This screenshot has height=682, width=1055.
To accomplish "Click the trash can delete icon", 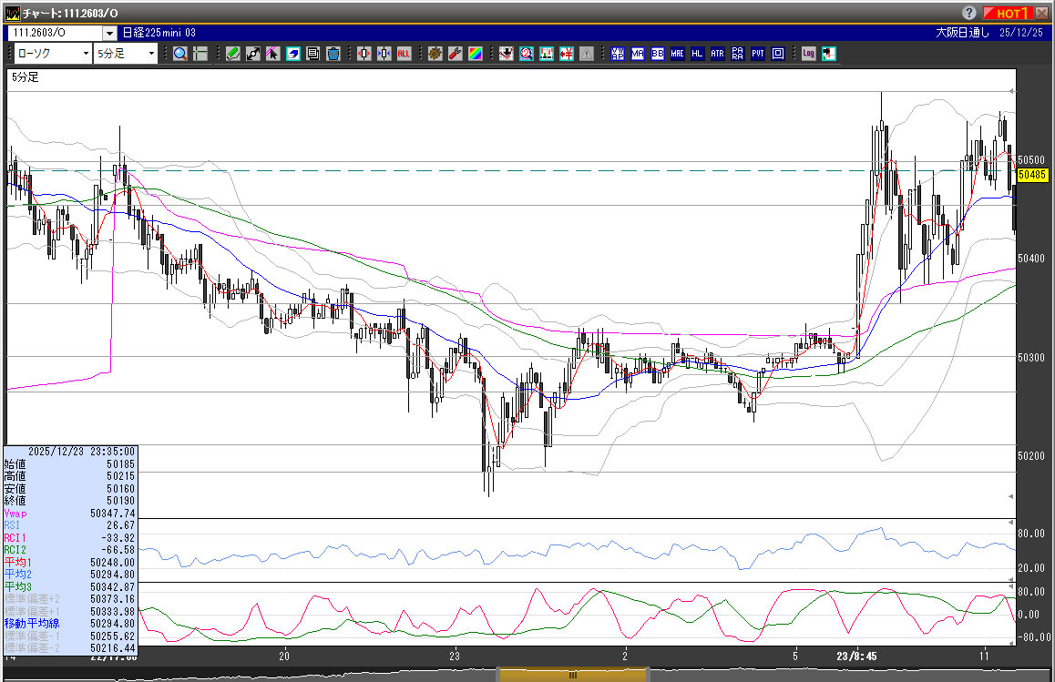I will click(333, 54).
